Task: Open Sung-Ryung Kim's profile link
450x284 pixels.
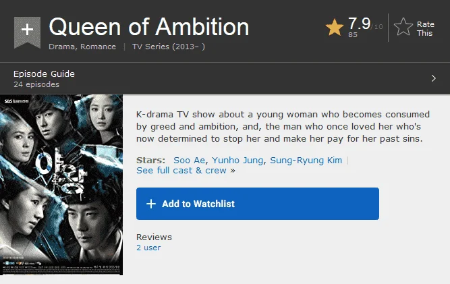Action: (306, 160)
